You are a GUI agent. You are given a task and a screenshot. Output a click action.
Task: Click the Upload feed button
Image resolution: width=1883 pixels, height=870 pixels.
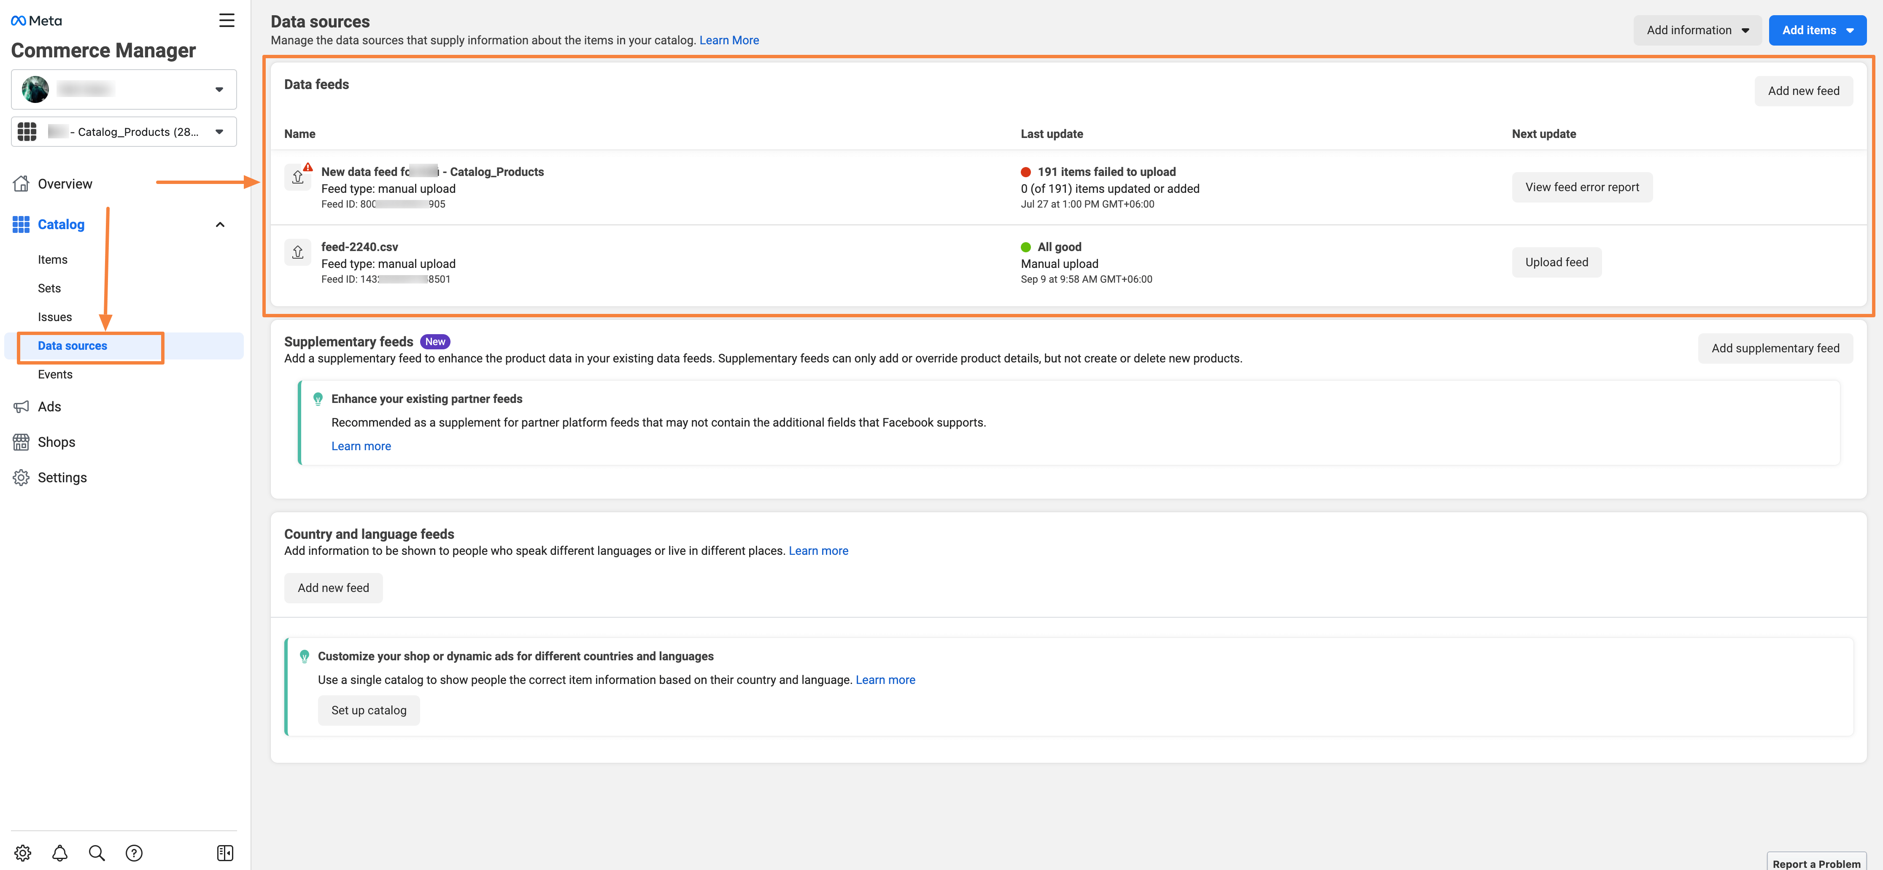[1557, 261]
